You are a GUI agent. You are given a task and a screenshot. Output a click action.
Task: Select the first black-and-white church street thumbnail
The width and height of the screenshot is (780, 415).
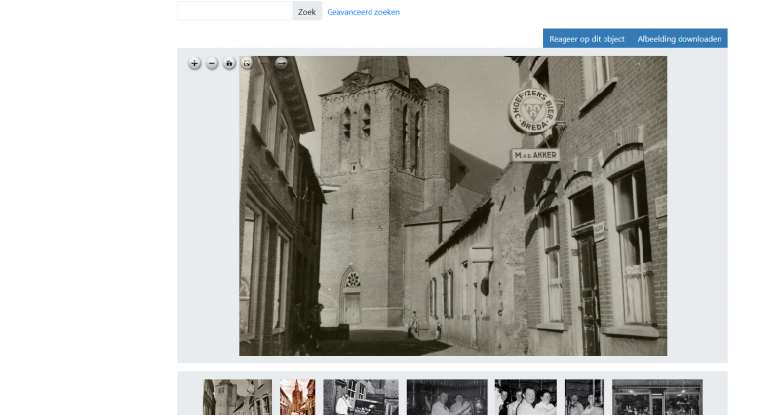237,397
